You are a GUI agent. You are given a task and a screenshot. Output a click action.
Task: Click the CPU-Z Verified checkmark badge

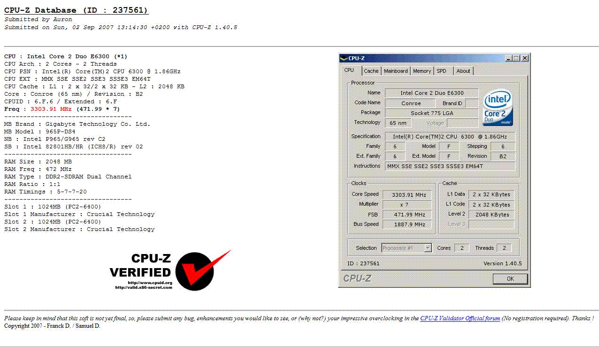[171, 270]
